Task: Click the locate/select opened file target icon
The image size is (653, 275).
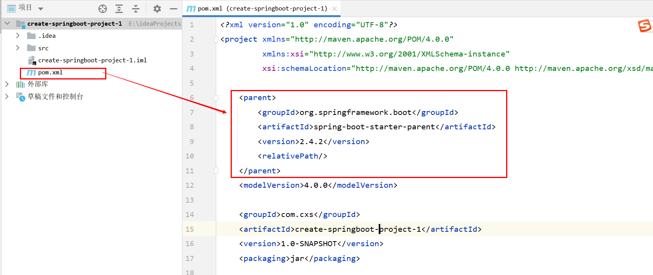Action: click(102, 9)
